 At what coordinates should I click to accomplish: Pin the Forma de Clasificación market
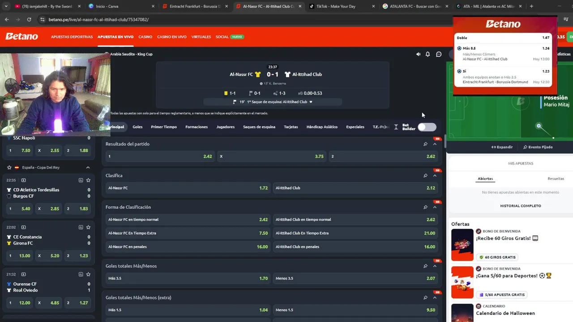[x=425, y=207]
